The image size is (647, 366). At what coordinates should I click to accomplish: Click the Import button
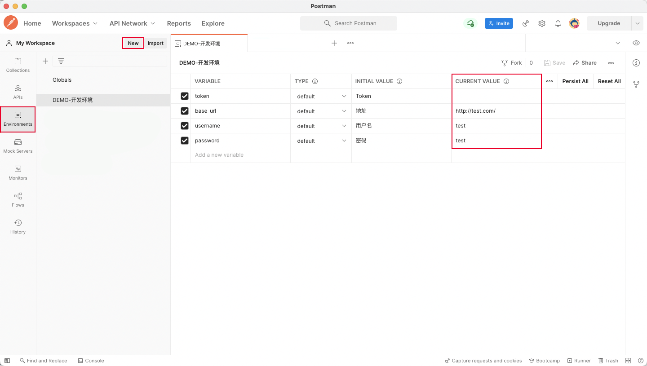tap(155, 43)
